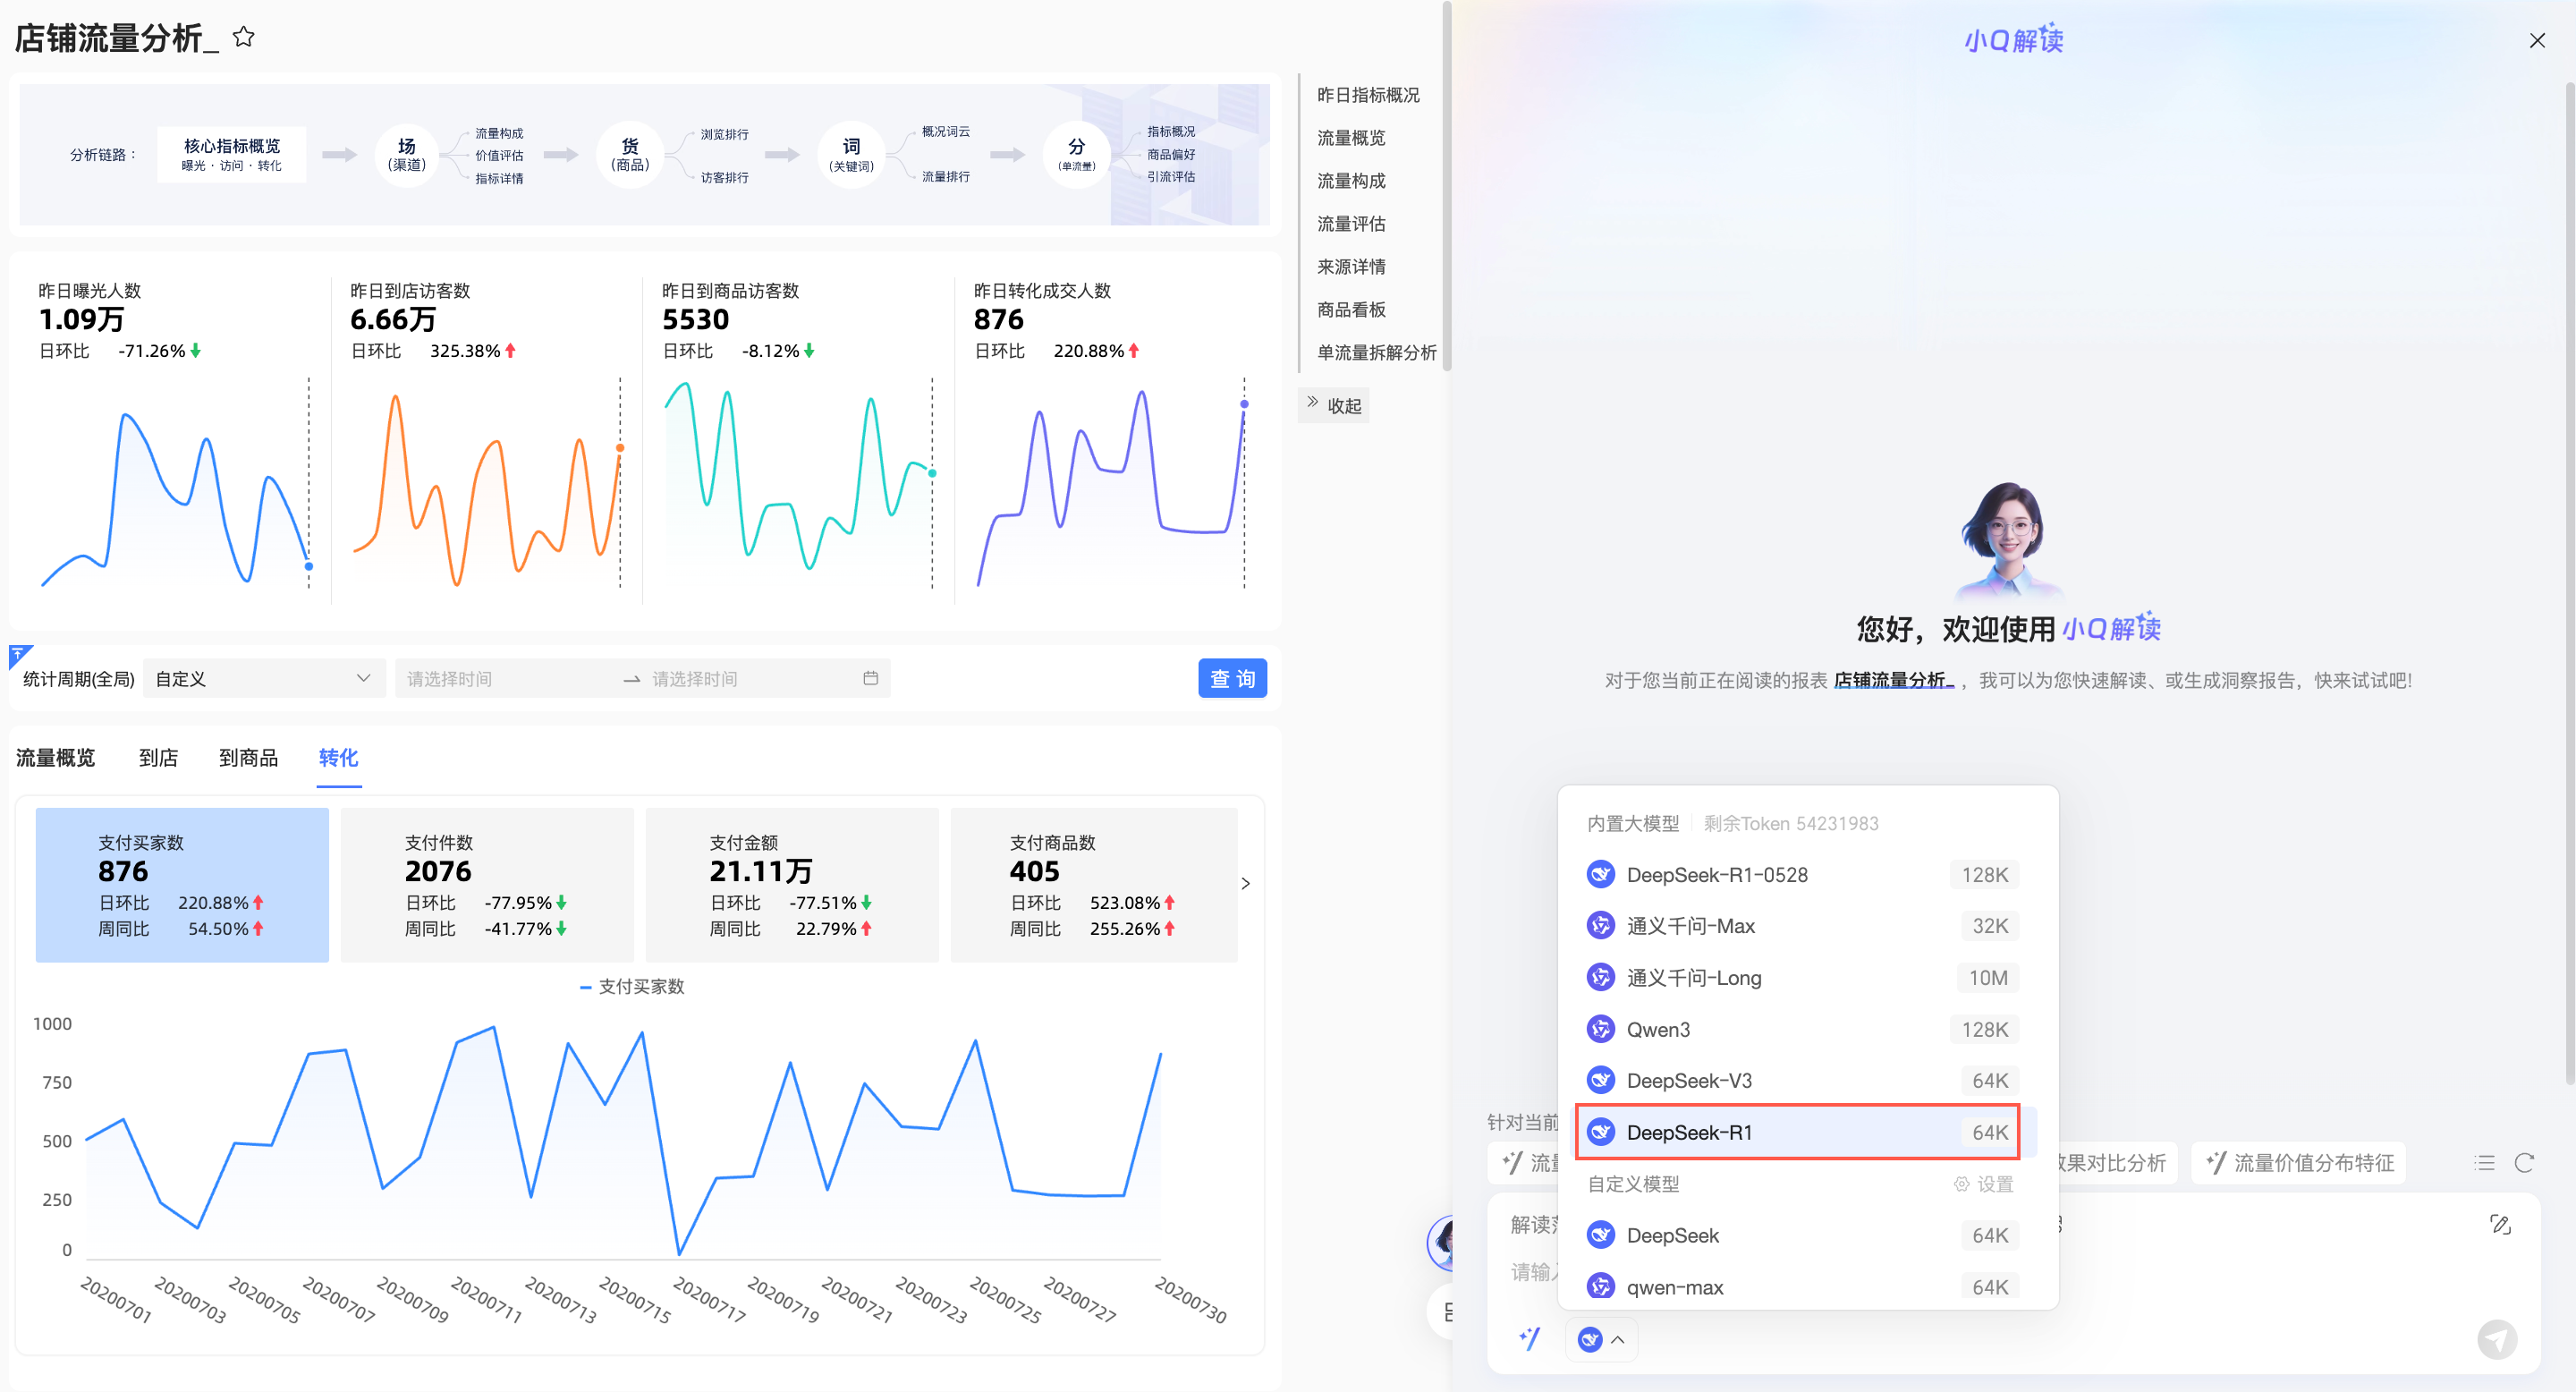Open the calendar icon in date range field

(x=870, y=678)
